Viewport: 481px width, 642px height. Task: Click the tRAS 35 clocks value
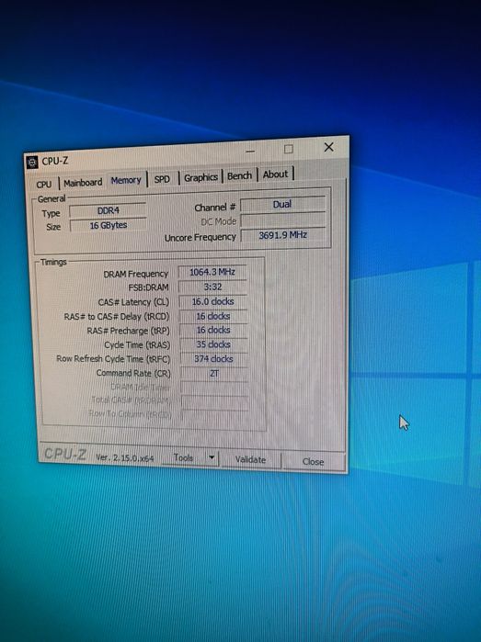click(213, 344)
